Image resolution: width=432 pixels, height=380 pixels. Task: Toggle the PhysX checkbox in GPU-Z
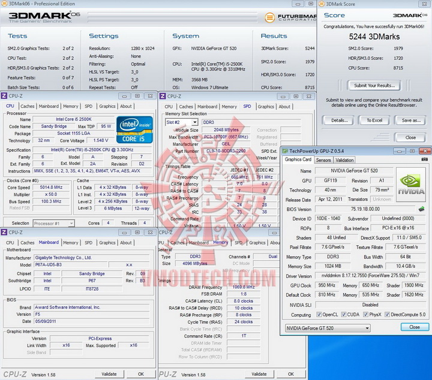click(365, 315)
